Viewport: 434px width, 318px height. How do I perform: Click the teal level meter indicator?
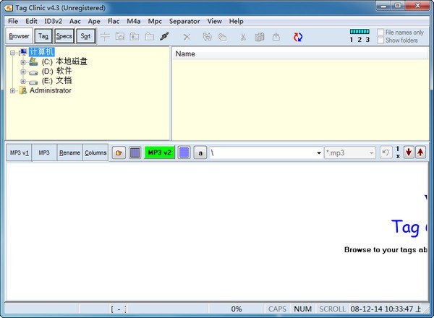point(359,32)
